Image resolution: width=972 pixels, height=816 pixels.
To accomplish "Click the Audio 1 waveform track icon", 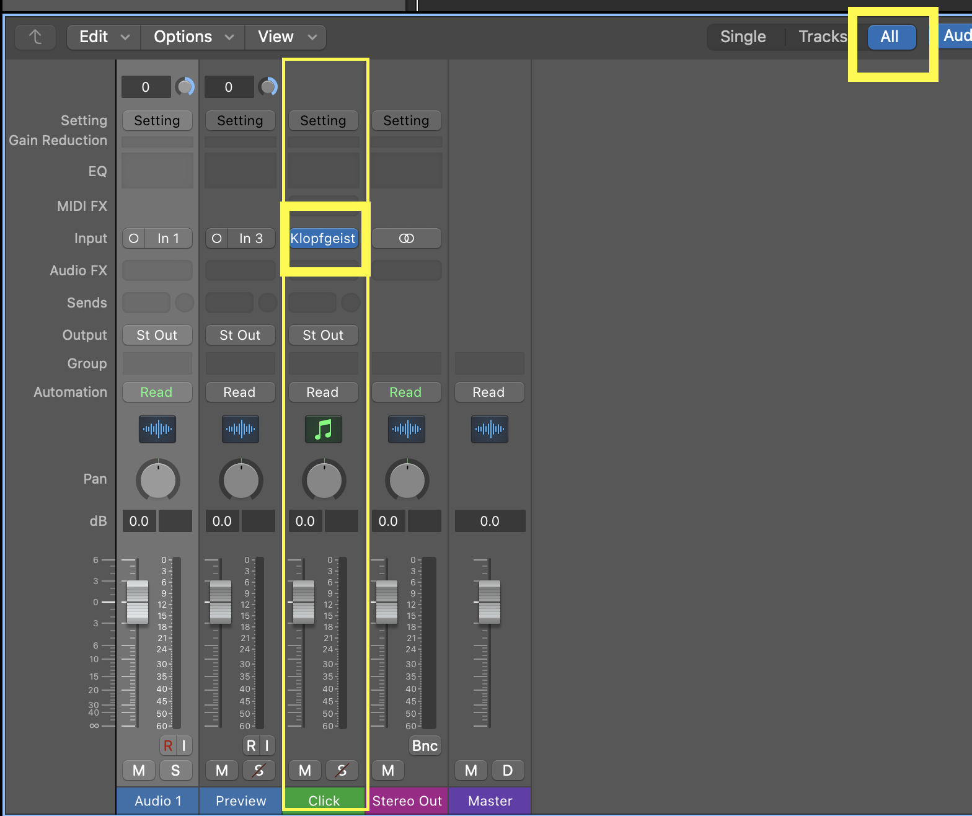I will pos(157,429).
